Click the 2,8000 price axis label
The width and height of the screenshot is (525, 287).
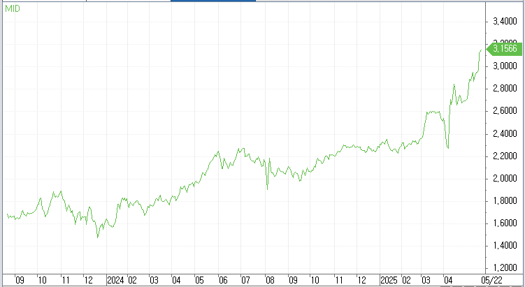tap(505, 89)
